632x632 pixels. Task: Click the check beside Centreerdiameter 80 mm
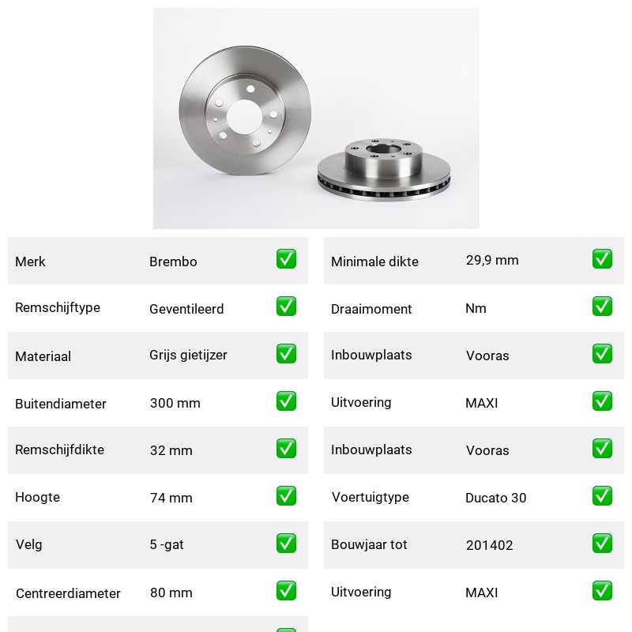coord(286,591)
